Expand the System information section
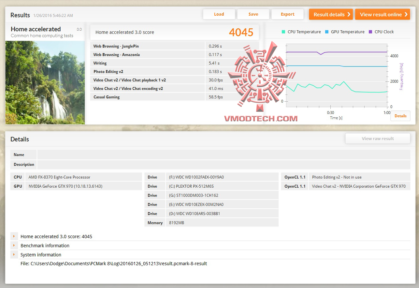This screenshot has width=419, height=288. (x=14, y=255)
